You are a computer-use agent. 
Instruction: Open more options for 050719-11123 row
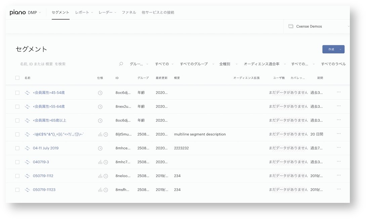339,189
